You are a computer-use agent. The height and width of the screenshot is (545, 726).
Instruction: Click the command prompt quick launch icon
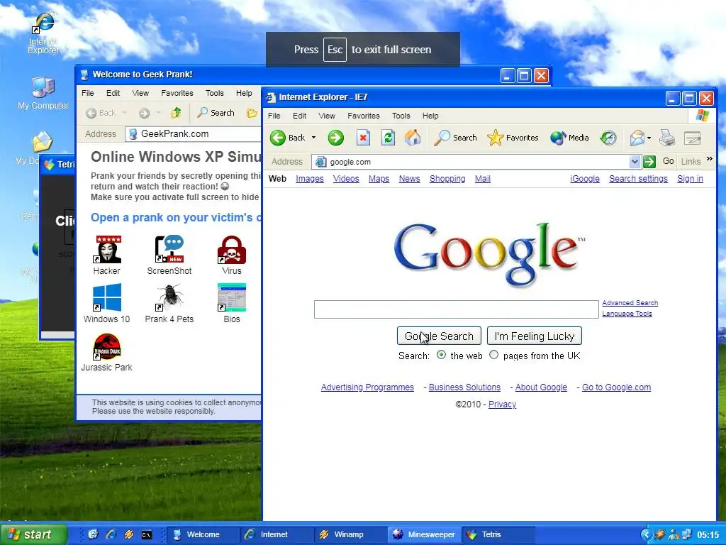(146, 535)
